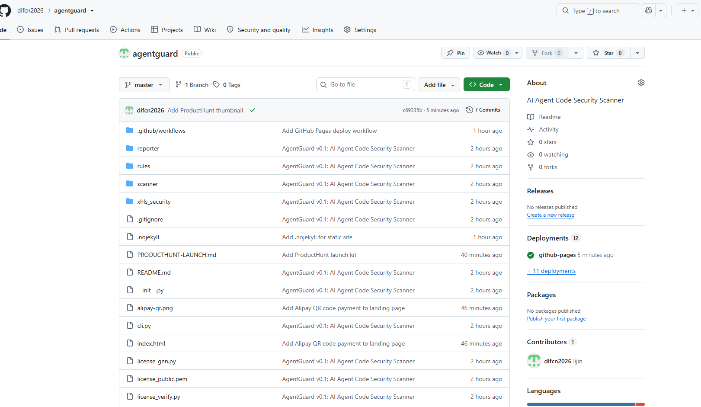Image resolution: width=701 pixels, height=407 pixels.
Task: Open README.md file
Action: [x=154, y=272]
